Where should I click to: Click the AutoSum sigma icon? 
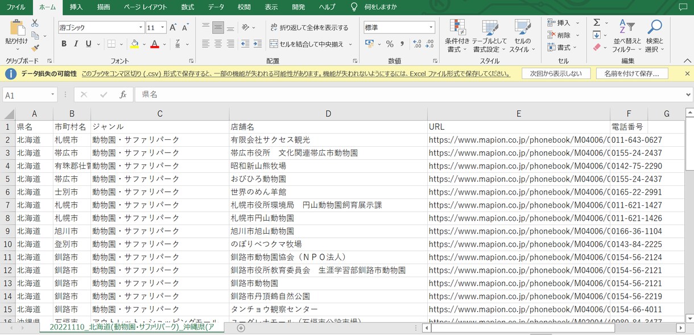(x=597, y=23)
